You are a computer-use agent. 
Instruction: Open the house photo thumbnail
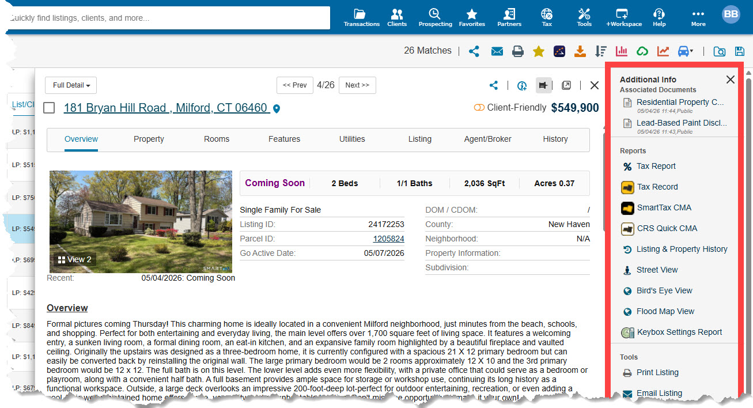coord(141,221)
